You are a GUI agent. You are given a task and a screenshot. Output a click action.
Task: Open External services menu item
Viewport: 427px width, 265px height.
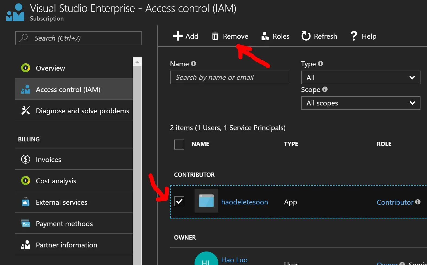[x=74, y=202]
